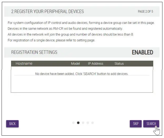Click the 'No device have been added' message

tap(82, 74)
